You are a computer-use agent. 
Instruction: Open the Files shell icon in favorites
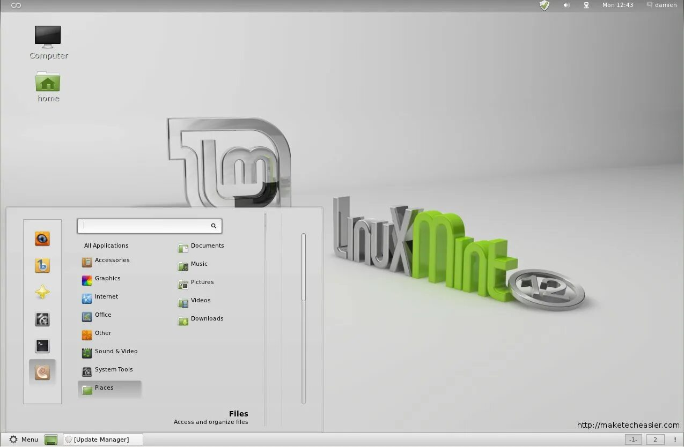click(42, 372)
